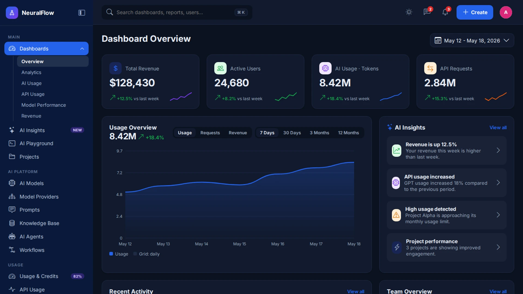Open the notifications bell icon
The height and width of the screenshot is (294, 523).
coord(445,12)
